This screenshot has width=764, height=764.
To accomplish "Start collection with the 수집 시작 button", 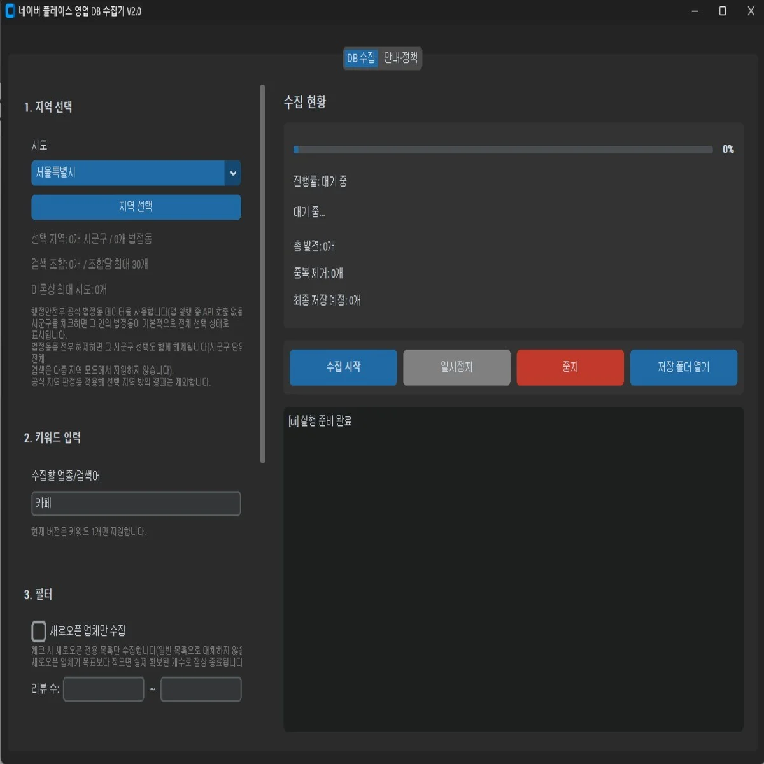I will click(x=343, y=367).
